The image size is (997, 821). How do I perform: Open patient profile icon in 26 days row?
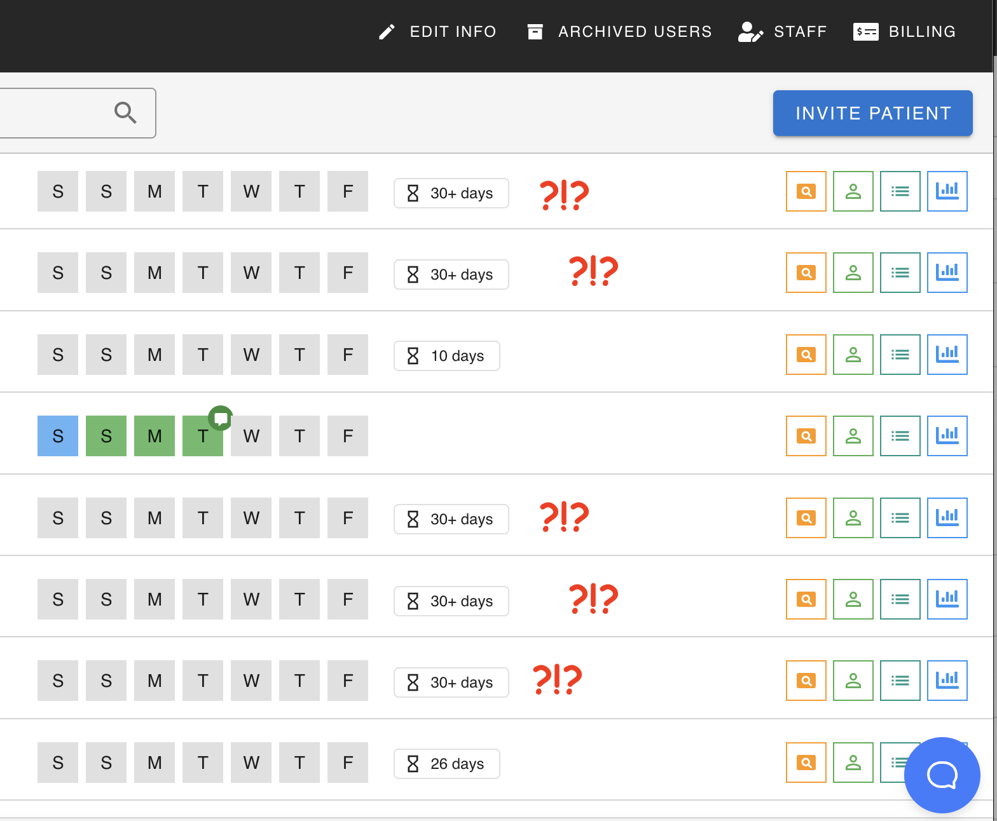853,763
